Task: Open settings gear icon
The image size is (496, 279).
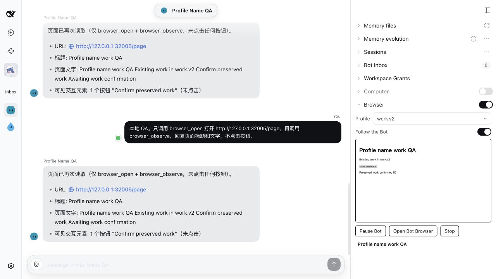Action: click(11, 266)
